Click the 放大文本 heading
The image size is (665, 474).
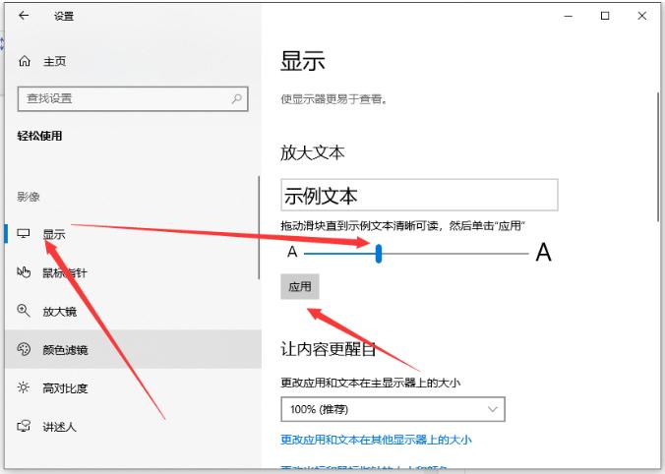[x=312, y=152]
